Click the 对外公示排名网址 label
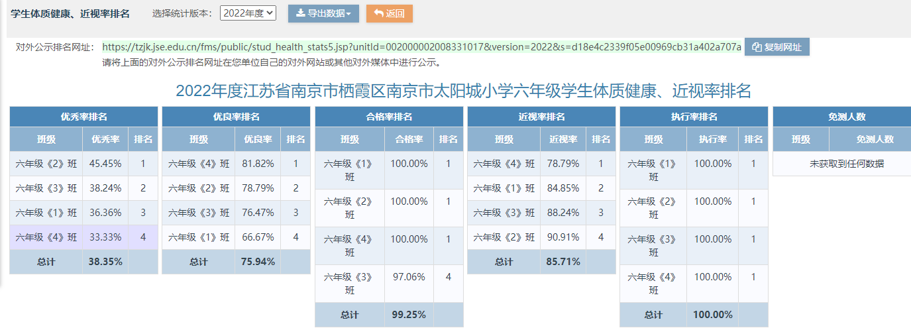 pyautogui.click(x=56, y=47)
